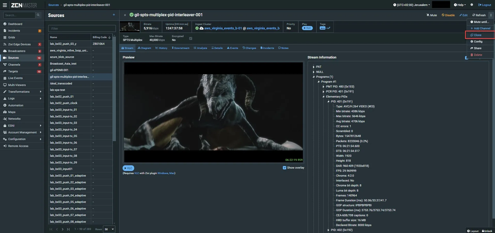Go to next page of sources
Screen dimensions: 495x233
[x=62, y=229]
